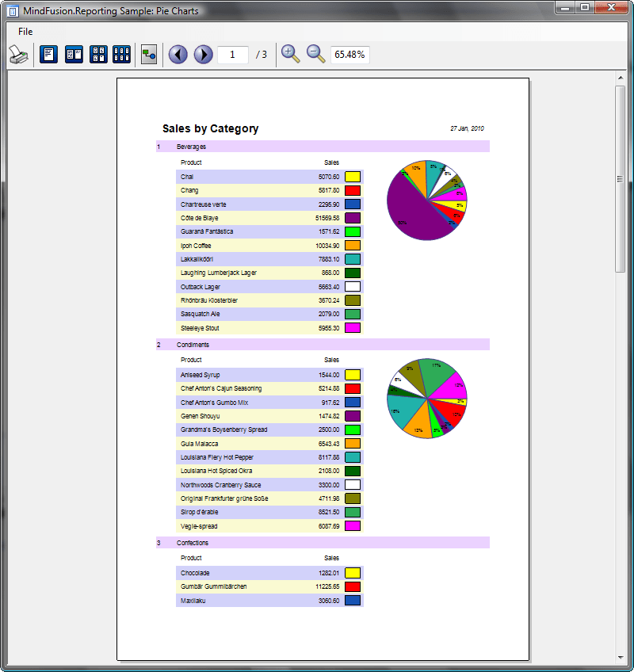634x672 pixels.
Task: Click the magenta swatch next to Vegie-spread
Action: (x=353, y=525)
